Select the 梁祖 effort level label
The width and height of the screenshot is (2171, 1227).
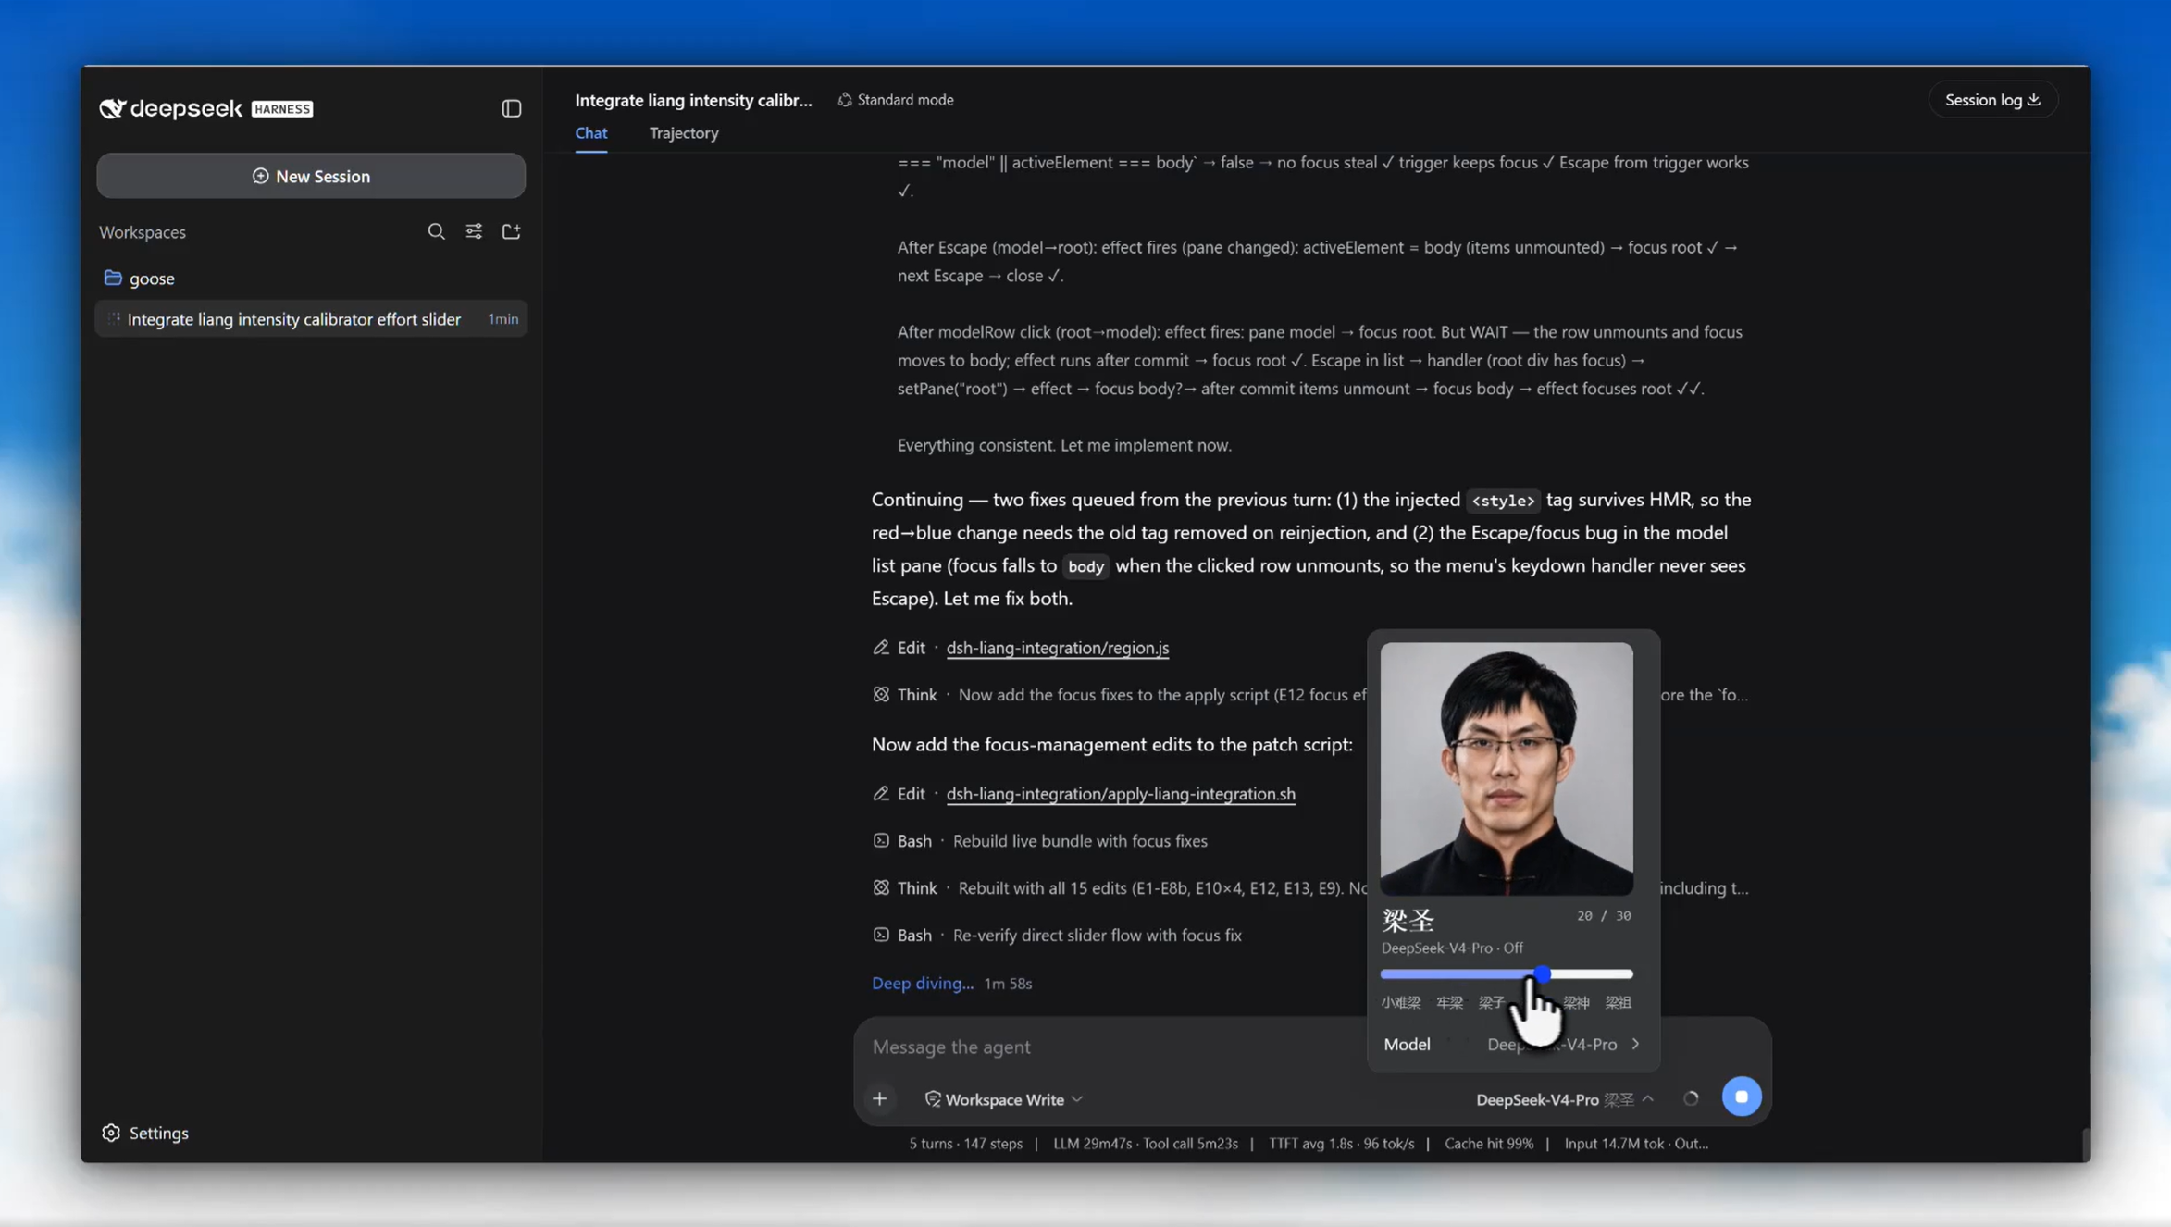1618,1003
